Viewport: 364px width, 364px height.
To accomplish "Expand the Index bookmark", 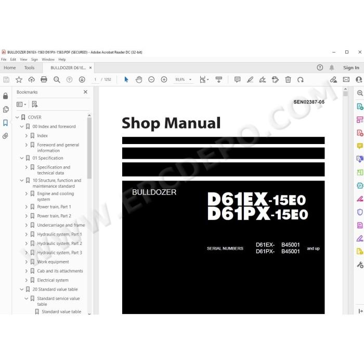I will pyautogui.click(x=26, y=136).
